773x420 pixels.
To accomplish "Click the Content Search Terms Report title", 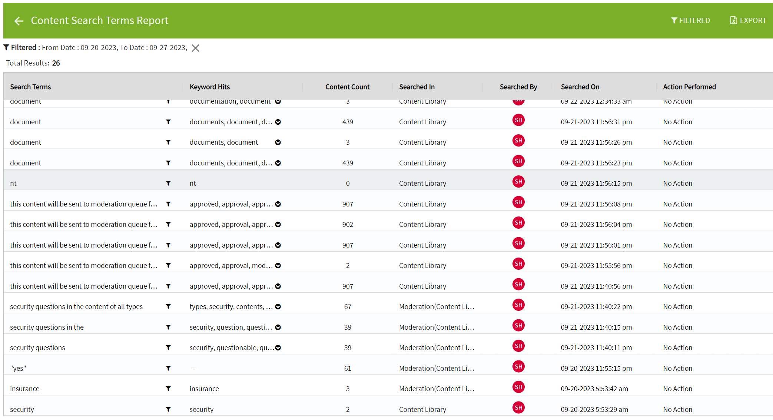I will pyautogui.click(x=99, y=21).
